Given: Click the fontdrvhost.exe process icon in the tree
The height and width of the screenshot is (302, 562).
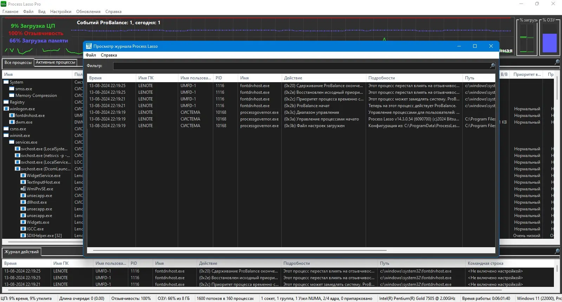Looking at the screenshot, I should [12, 116].
